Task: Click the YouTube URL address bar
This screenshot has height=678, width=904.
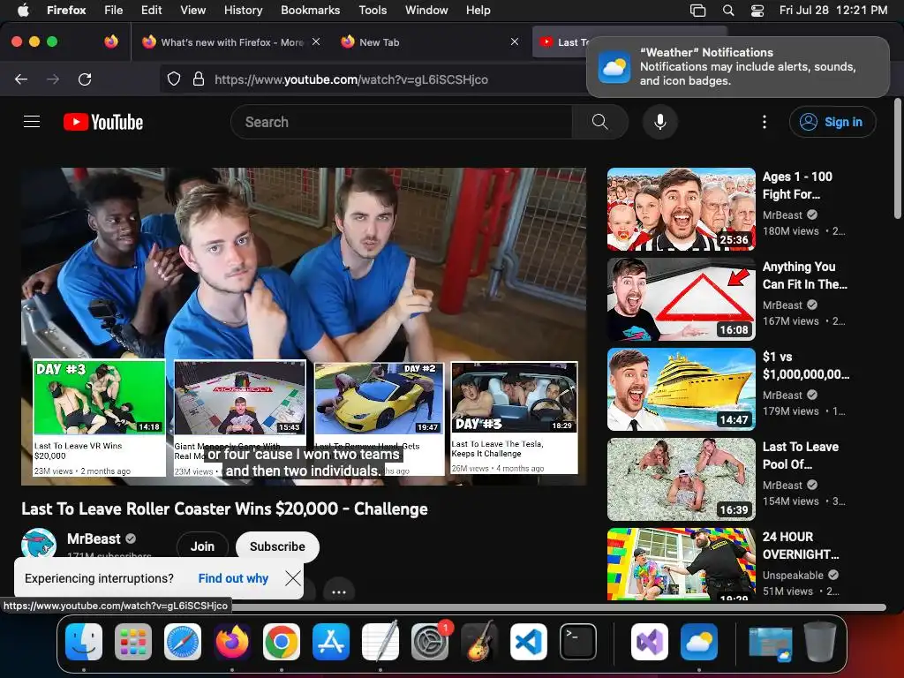Action: tap(351, 79)
